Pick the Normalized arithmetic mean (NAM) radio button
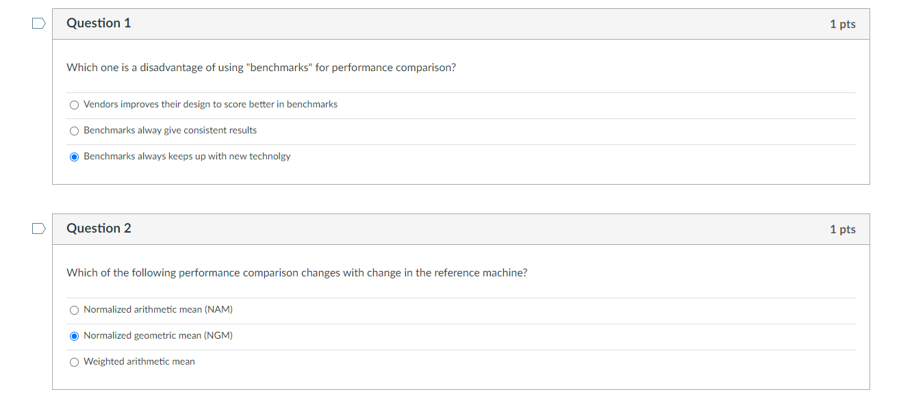914x405 pixels. coord(75,310)
